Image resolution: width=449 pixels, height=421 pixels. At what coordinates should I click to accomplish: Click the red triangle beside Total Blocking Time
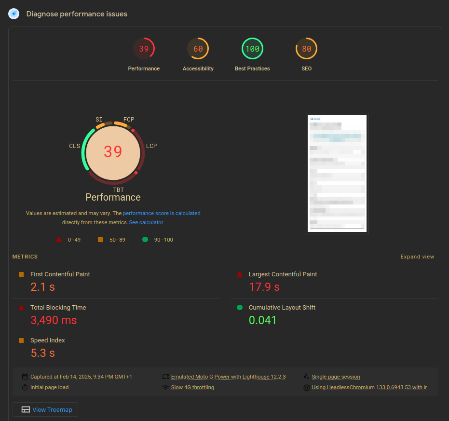21,307
